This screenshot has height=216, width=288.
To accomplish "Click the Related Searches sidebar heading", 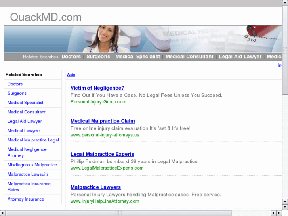I will tap(24, 75).
